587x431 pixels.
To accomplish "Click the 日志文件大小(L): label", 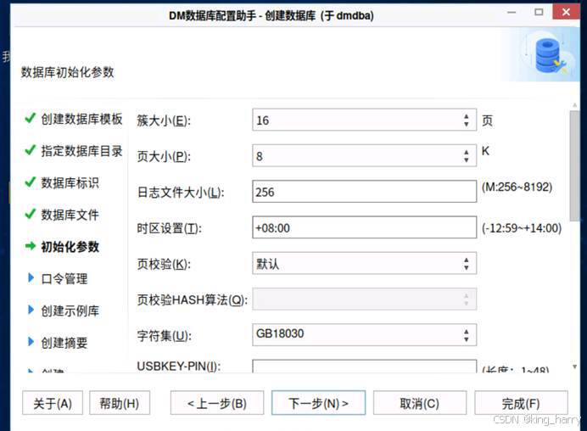I will point(181,192).
